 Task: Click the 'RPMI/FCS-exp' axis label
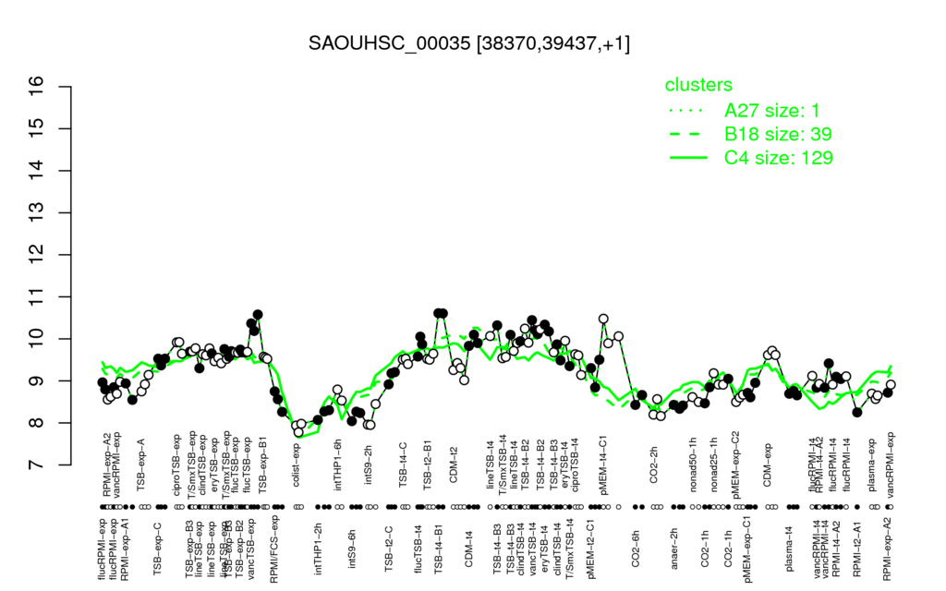coord(273,549)
